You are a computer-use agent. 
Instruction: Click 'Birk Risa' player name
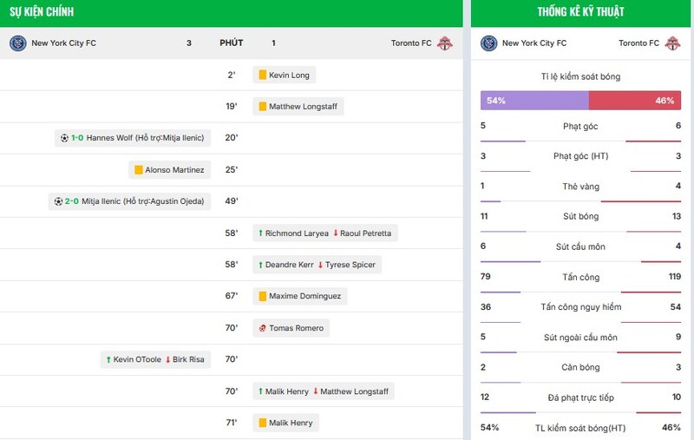[188, 359]
